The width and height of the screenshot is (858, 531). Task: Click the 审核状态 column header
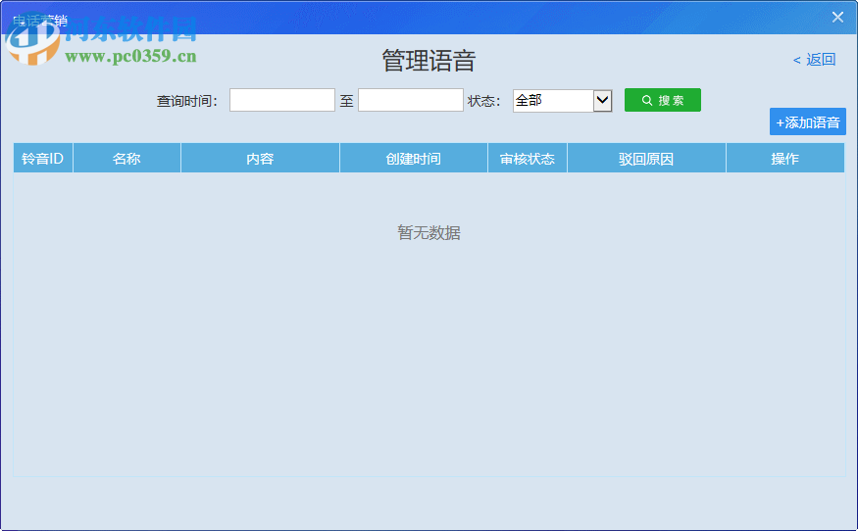click(x=527, y=158)
